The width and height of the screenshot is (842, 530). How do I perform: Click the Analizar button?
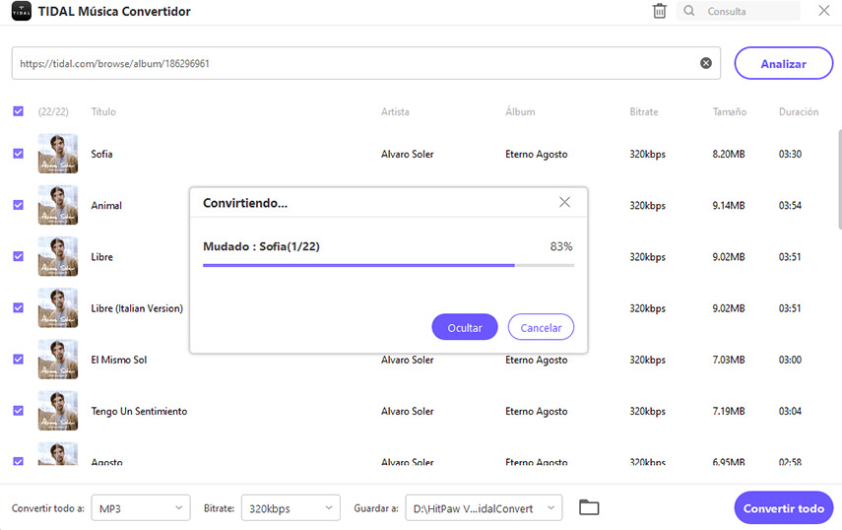pos(784,63)
